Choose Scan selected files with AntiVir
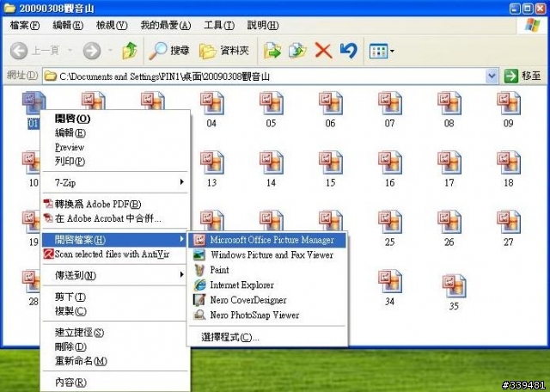550x392 pixels. pyautogui.click(x=116, y=254)
